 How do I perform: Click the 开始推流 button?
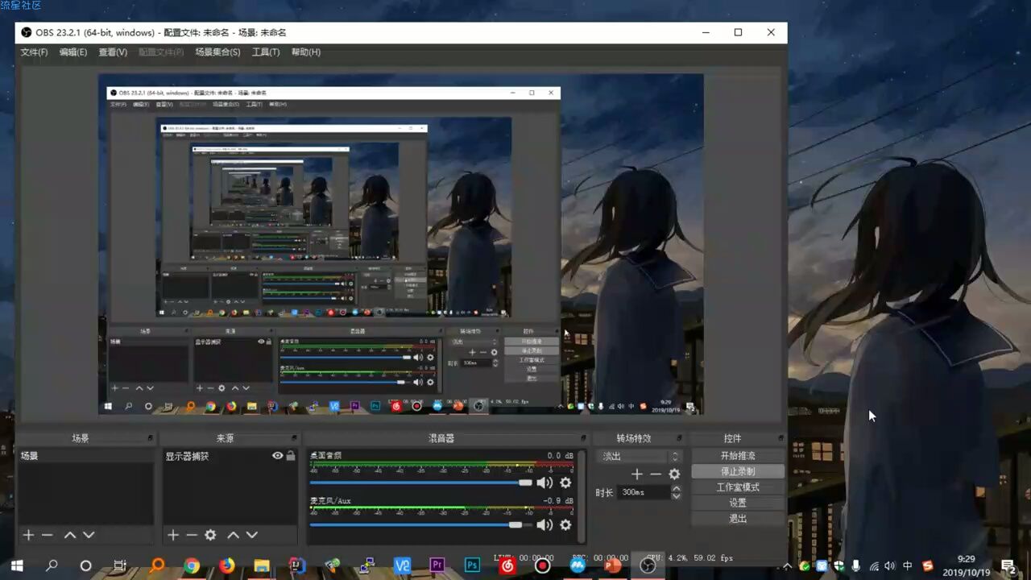[x=738, y=456]
